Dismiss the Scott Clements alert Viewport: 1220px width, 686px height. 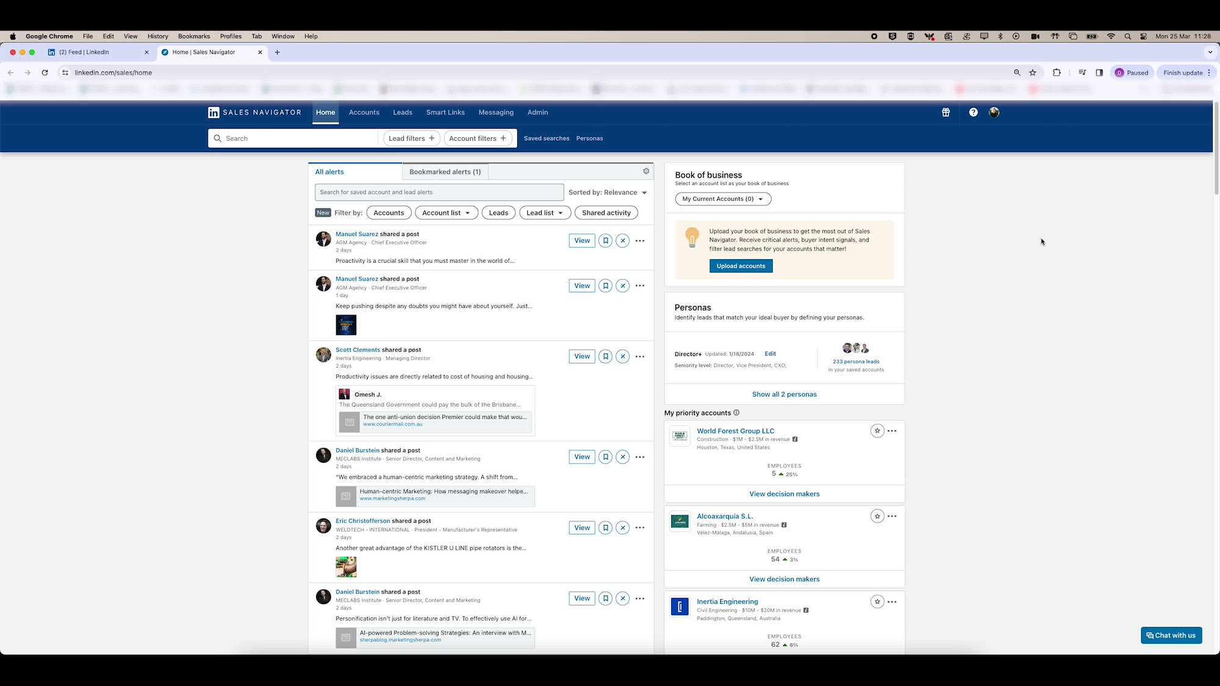click(x=622, y=357)
